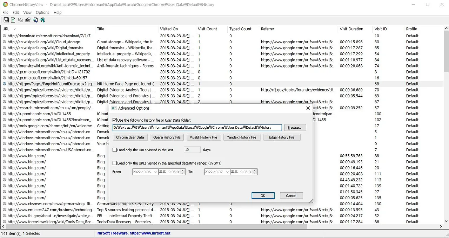This screenshot has width=449, height=238.
Task: Sort by the Visit Duration column header
Action: click(x=355, y=29)
